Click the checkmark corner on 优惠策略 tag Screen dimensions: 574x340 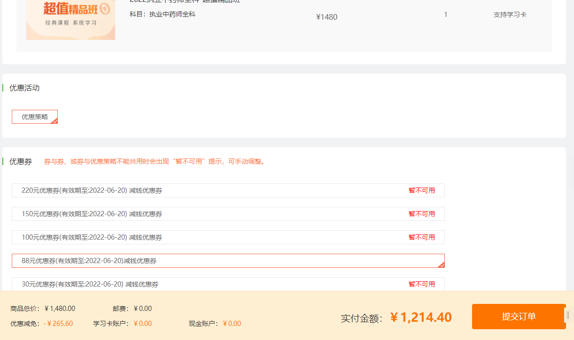54,121
